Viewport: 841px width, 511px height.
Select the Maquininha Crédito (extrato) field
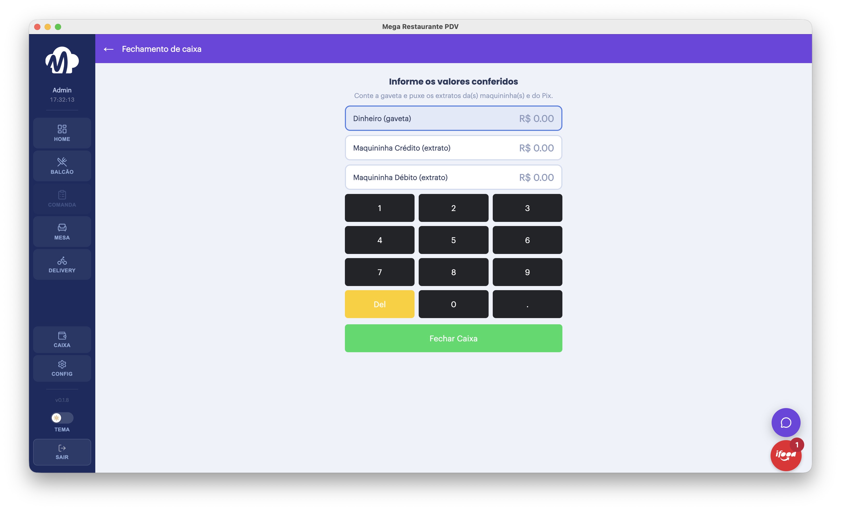point(453,148)
